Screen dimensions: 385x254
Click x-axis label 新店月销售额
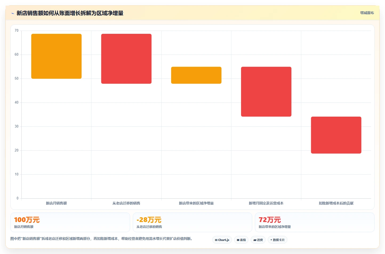tap(56, 203)
